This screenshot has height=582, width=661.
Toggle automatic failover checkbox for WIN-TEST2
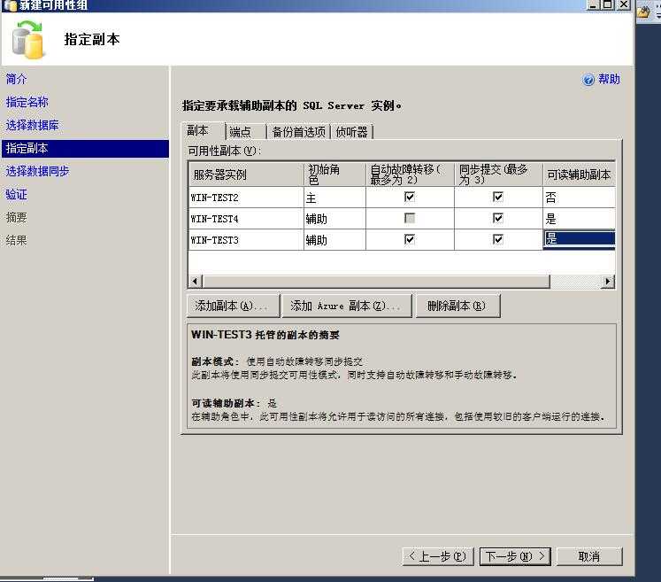coord(410,197)
